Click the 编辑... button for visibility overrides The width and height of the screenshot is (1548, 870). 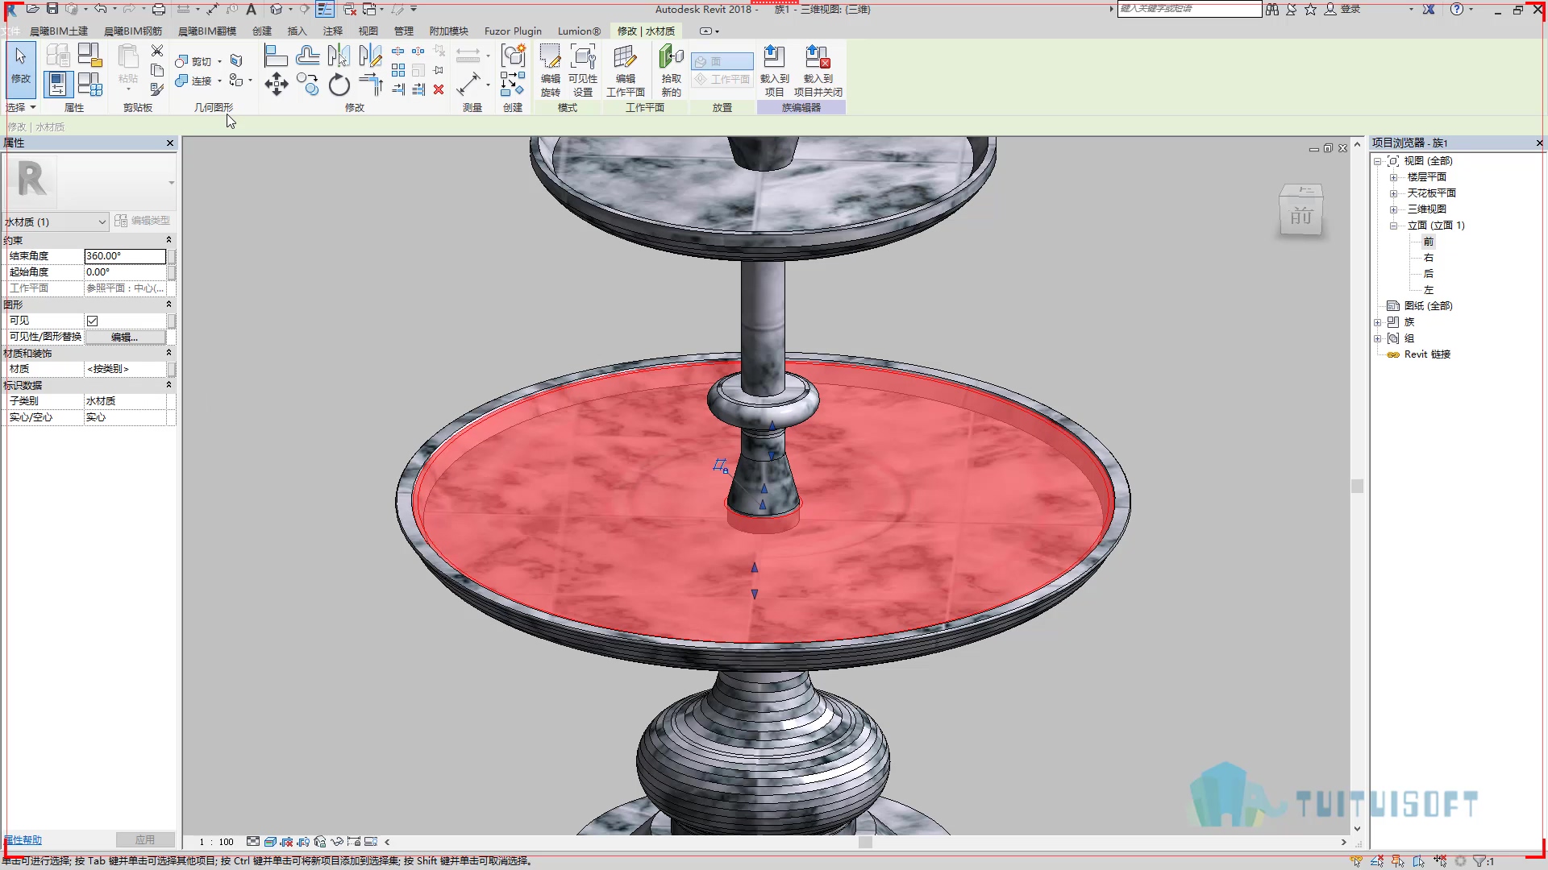coord(125,337)
